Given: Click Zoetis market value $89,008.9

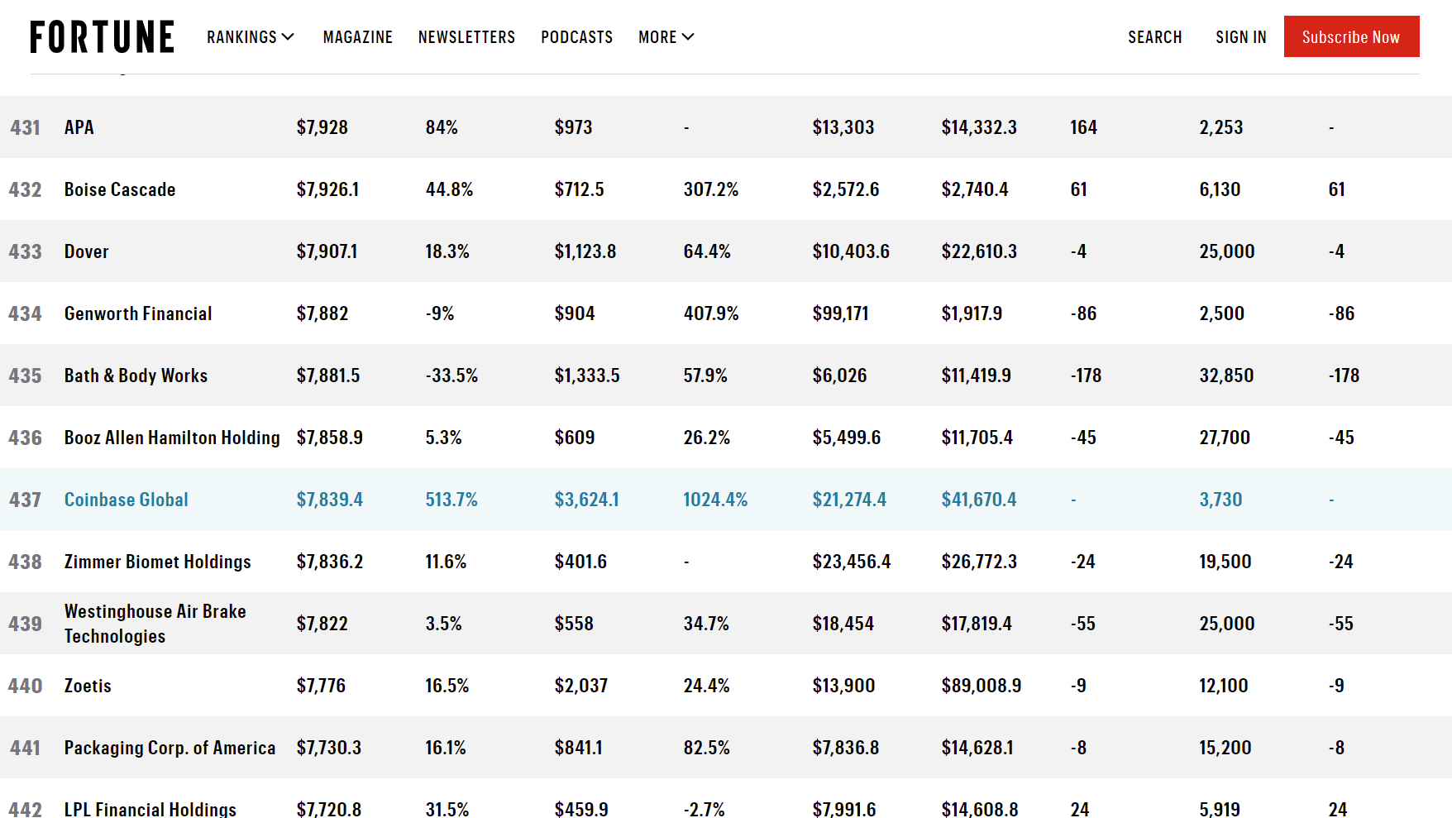Looking at the screenshot, I should [x=982, y=686].
